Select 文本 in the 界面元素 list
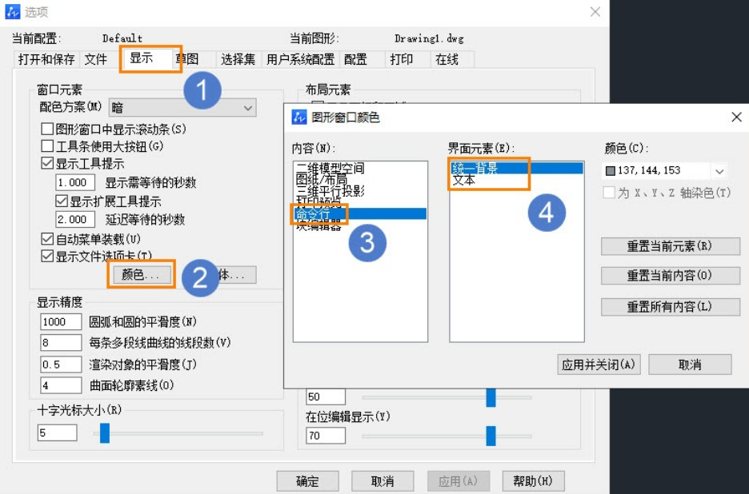 pos(463,180)
